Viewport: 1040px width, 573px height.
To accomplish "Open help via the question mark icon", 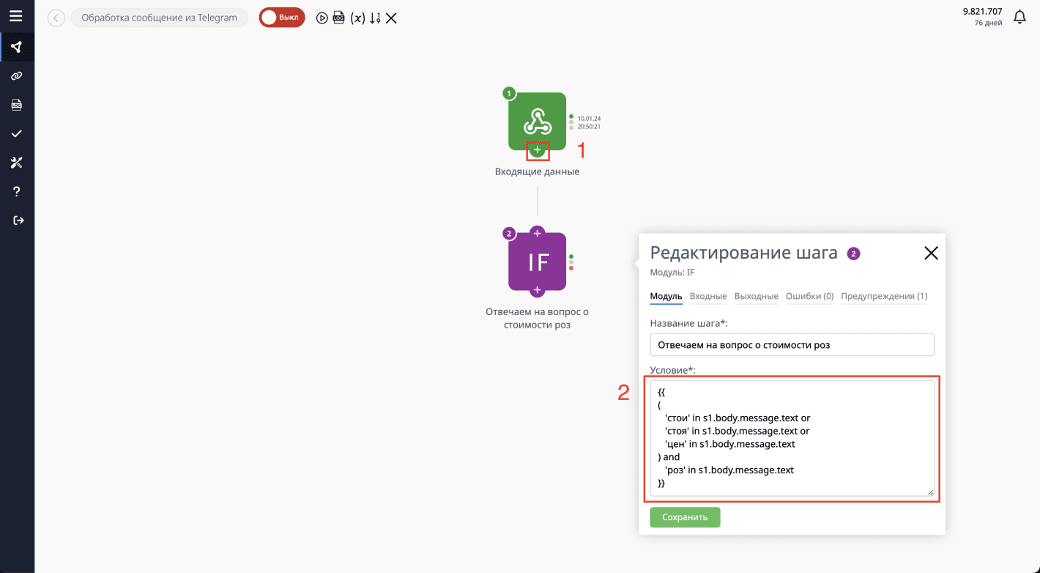I will (16, 191).
